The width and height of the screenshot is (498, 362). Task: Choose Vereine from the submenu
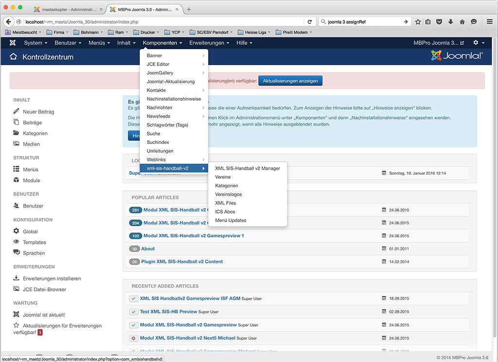click(248, 177)
